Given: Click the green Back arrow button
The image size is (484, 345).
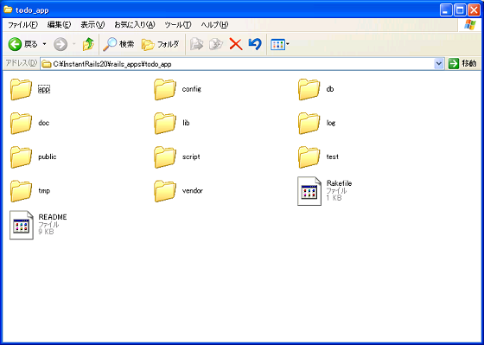Looking at the screenshot, I should [15, 44].
